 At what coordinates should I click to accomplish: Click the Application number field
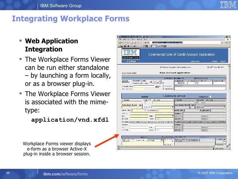tap(181, 83)
